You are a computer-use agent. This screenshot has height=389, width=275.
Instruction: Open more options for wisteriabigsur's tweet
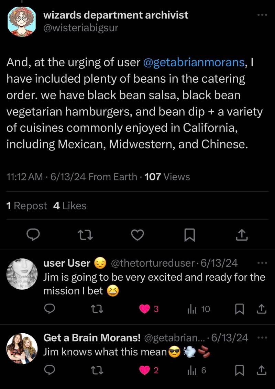point(262,15)
